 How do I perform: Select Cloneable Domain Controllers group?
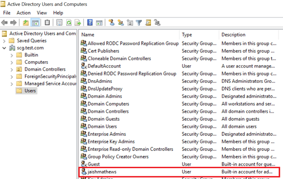tap(119, 58)
